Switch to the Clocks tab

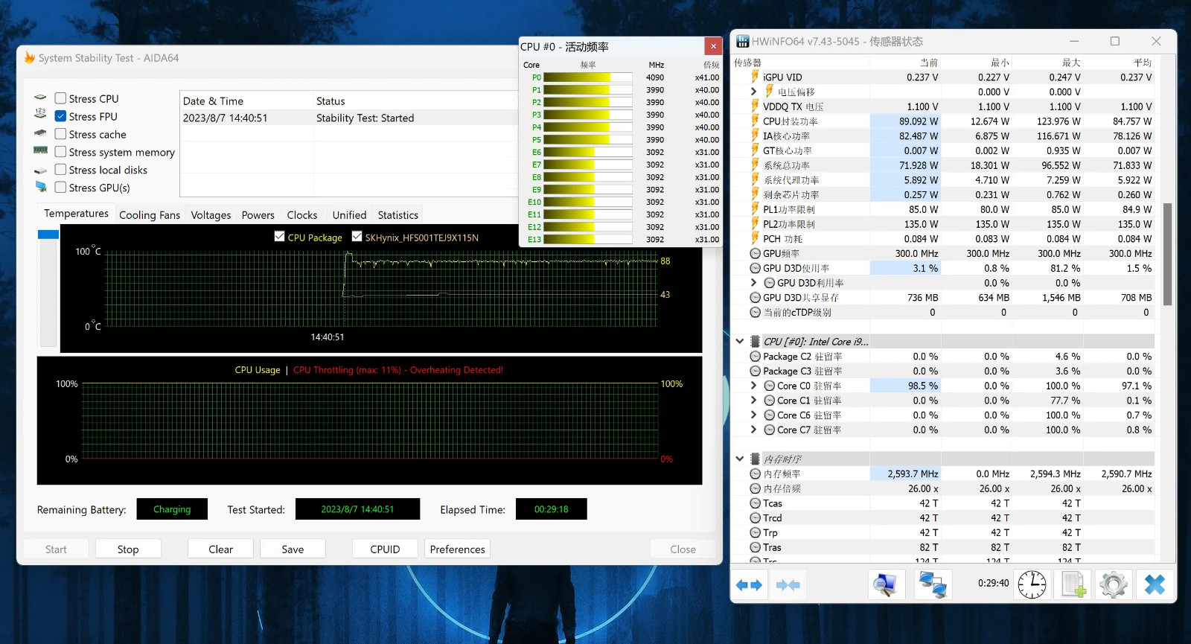[302, 215]
